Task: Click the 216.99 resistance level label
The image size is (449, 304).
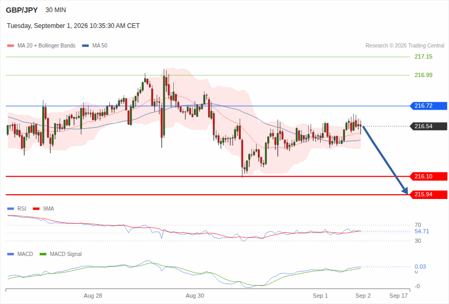Action: tap(424, 75)
